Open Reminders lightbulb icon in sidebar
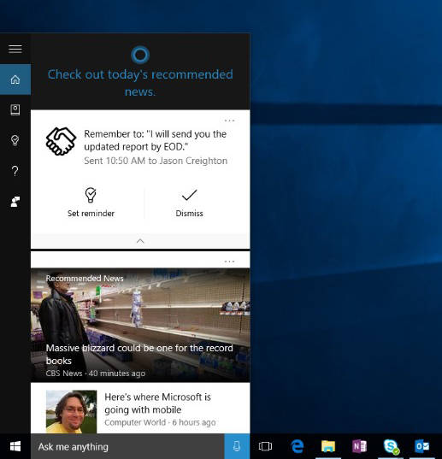The width and height of the screenshot is (442, 459). 15,140
